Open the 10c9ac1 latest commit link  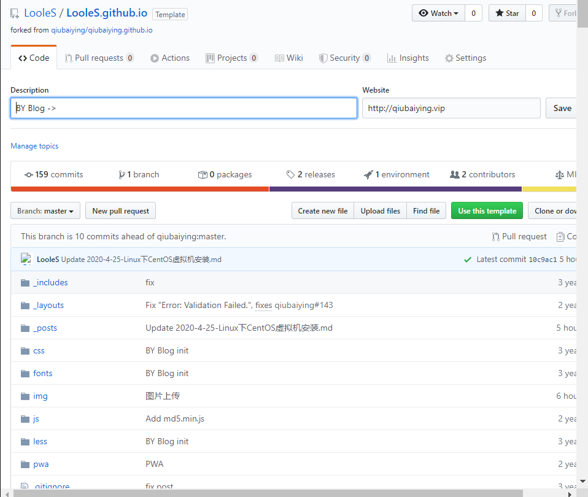click(x=543, y=260)
